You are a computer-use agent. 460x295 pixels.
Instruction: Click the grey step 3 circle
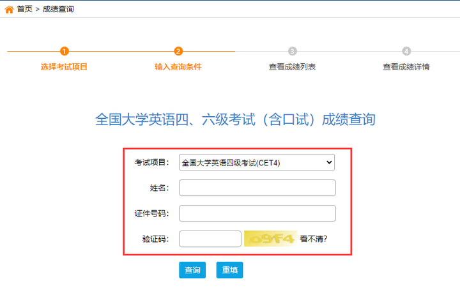click(x=292, y=51)
